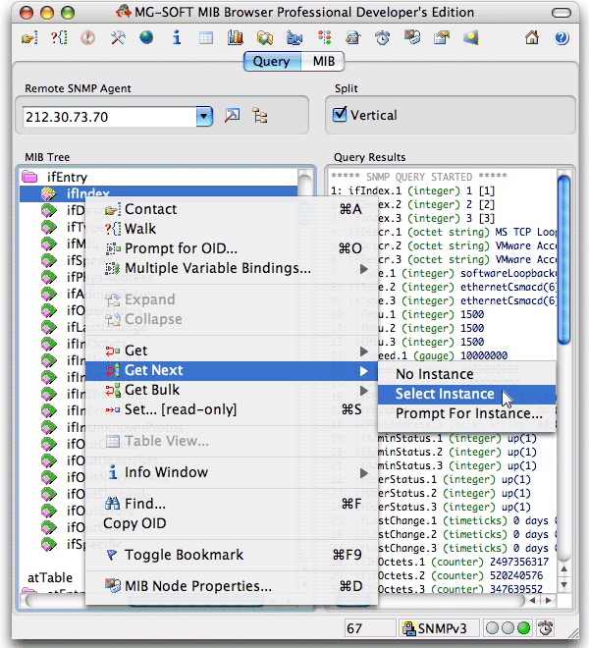Click the stop query toolbar icon

coord(87,38)
